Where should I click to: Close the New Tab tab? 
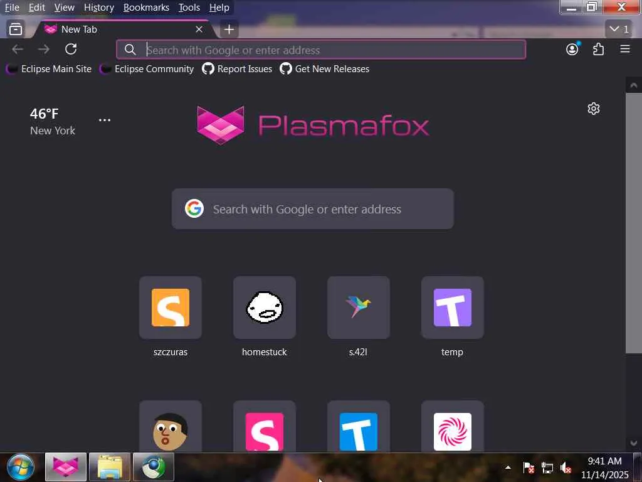click(x=199, y=29)
